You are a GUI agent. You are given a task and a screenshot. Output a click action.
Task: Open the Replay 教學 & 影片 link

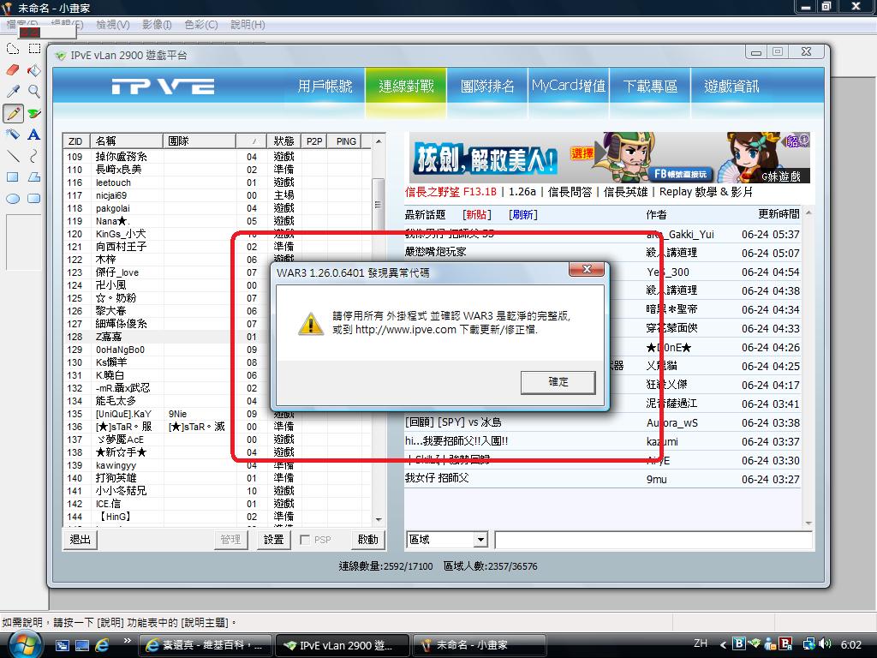pos(706,192)
